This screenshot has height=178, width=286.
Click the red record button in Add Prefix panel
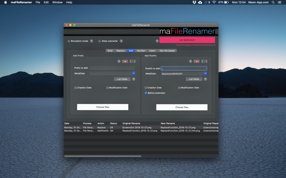[x=125, y=61]
